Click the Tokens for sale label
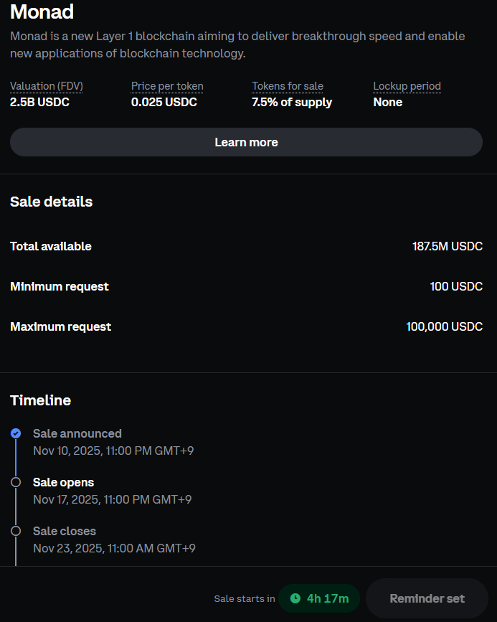 pos(288,86)
